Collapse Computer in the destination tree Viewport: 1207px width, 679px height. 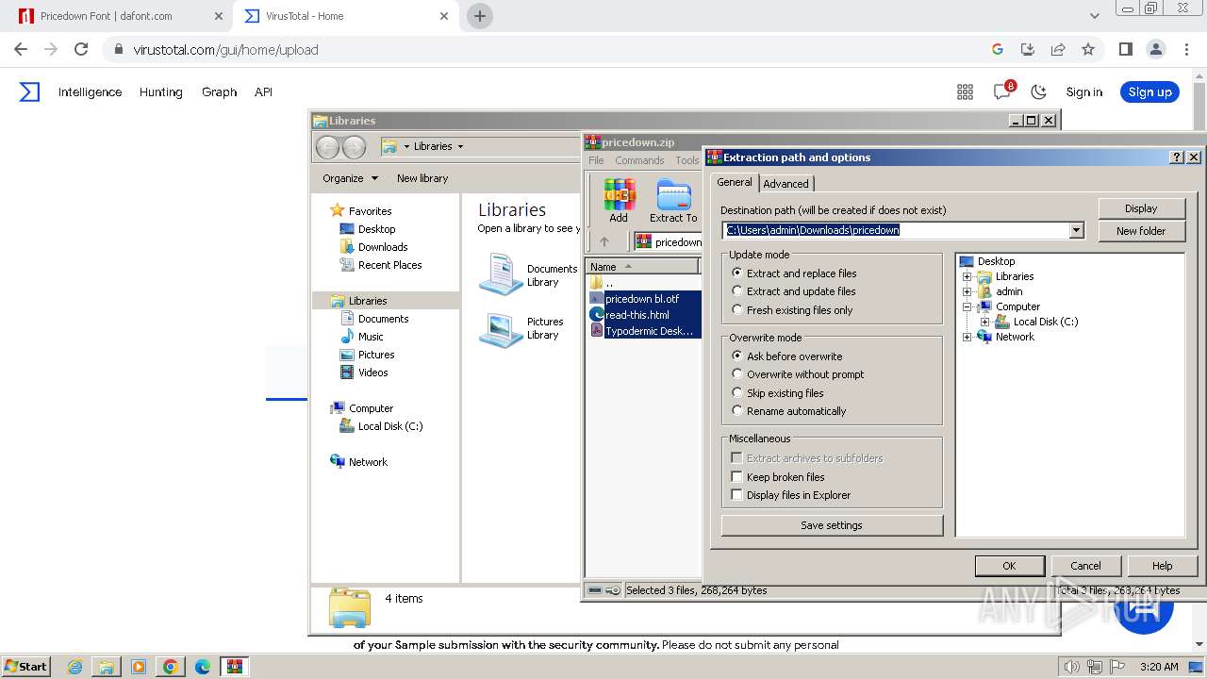coord(967,306)
